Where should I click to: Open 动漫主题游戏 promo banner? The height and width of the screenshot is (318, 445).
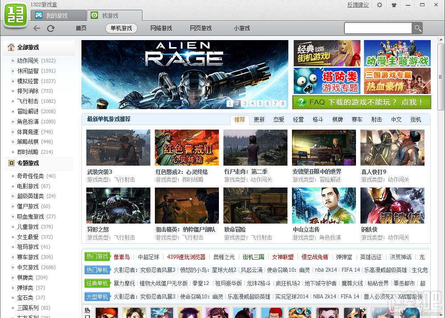click(397, 53)
